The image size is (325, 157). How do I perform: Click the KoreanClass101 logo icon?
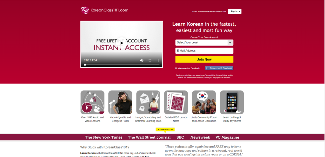(85, 10)
